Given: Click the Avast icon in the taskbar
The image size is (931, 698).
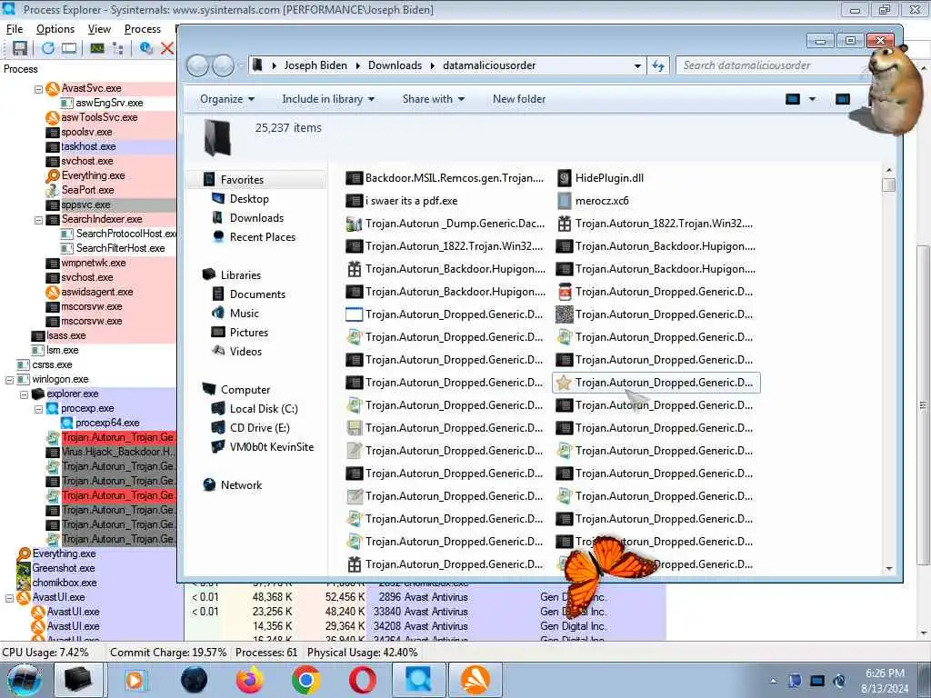Looking at the screenshot, I should point(476,680).
